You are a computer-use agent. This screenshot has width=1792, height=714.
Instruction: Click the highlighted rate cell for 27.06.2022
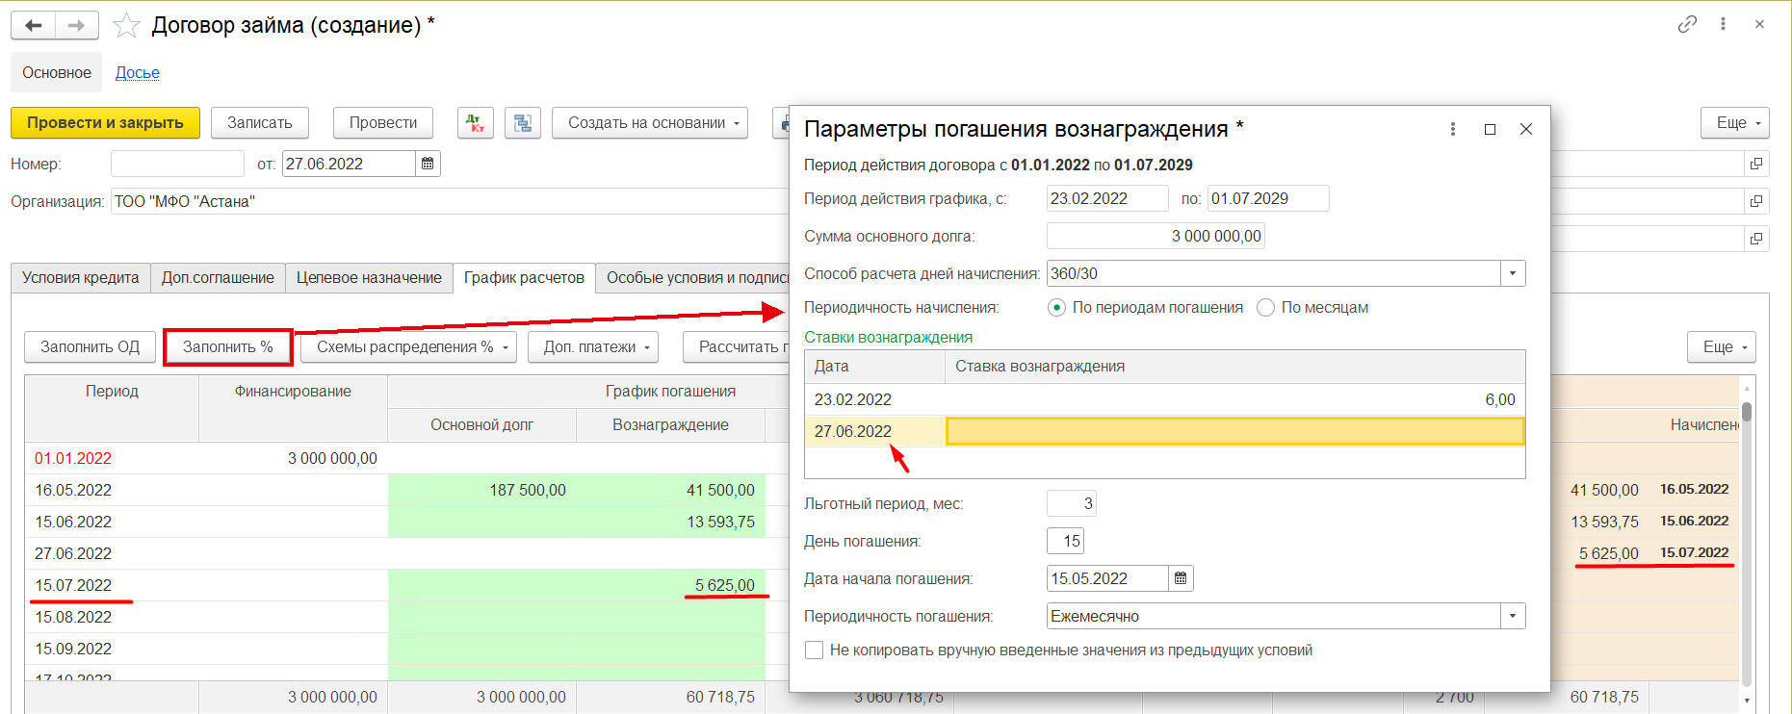1235,431
